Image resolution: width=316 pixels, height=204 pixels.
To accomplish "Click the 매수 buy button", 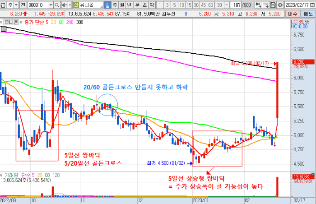I will coord(293,14).
